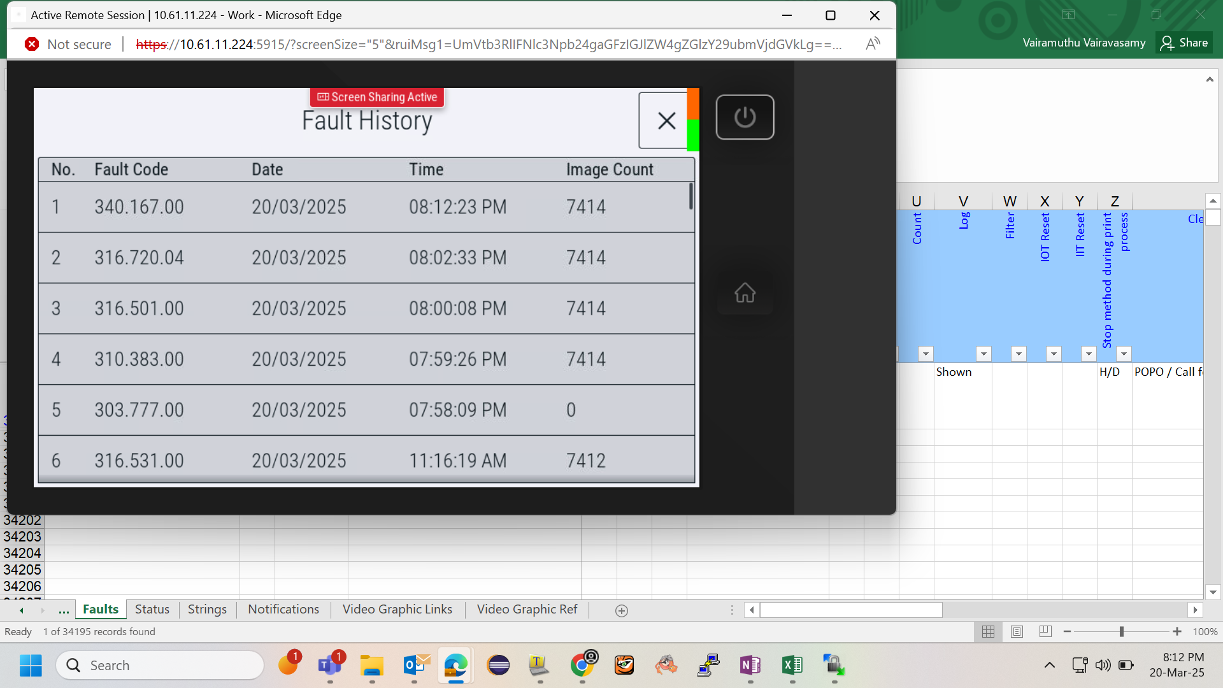Open Outlook from the taskbar
Image resolution: width=1223 pixels, height=688 pixels.
[x=415, y=666]
